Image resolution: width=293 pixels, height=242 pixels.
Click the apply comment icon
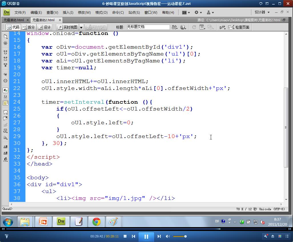(5, 112)
